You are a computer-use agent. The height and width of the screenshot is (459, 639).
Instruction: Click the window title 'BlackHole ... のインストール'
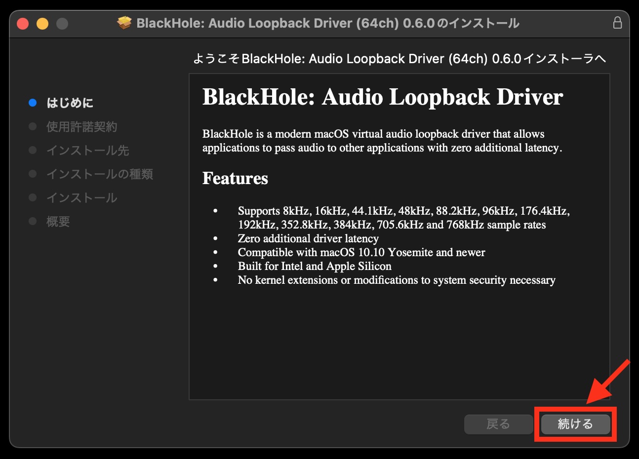pos(328,23)
